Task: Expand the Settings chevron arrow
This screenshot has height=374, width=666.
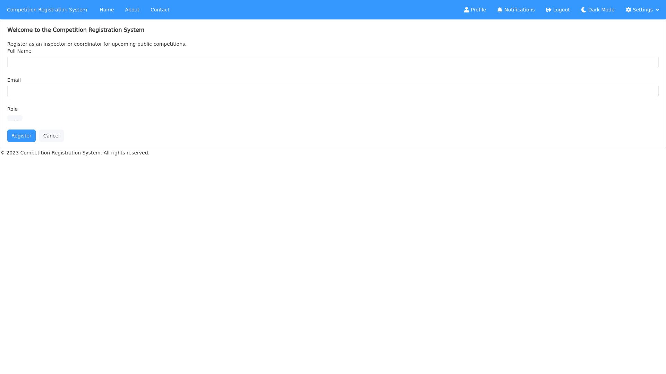Action: pyautogui.click(x=658, y=10)
